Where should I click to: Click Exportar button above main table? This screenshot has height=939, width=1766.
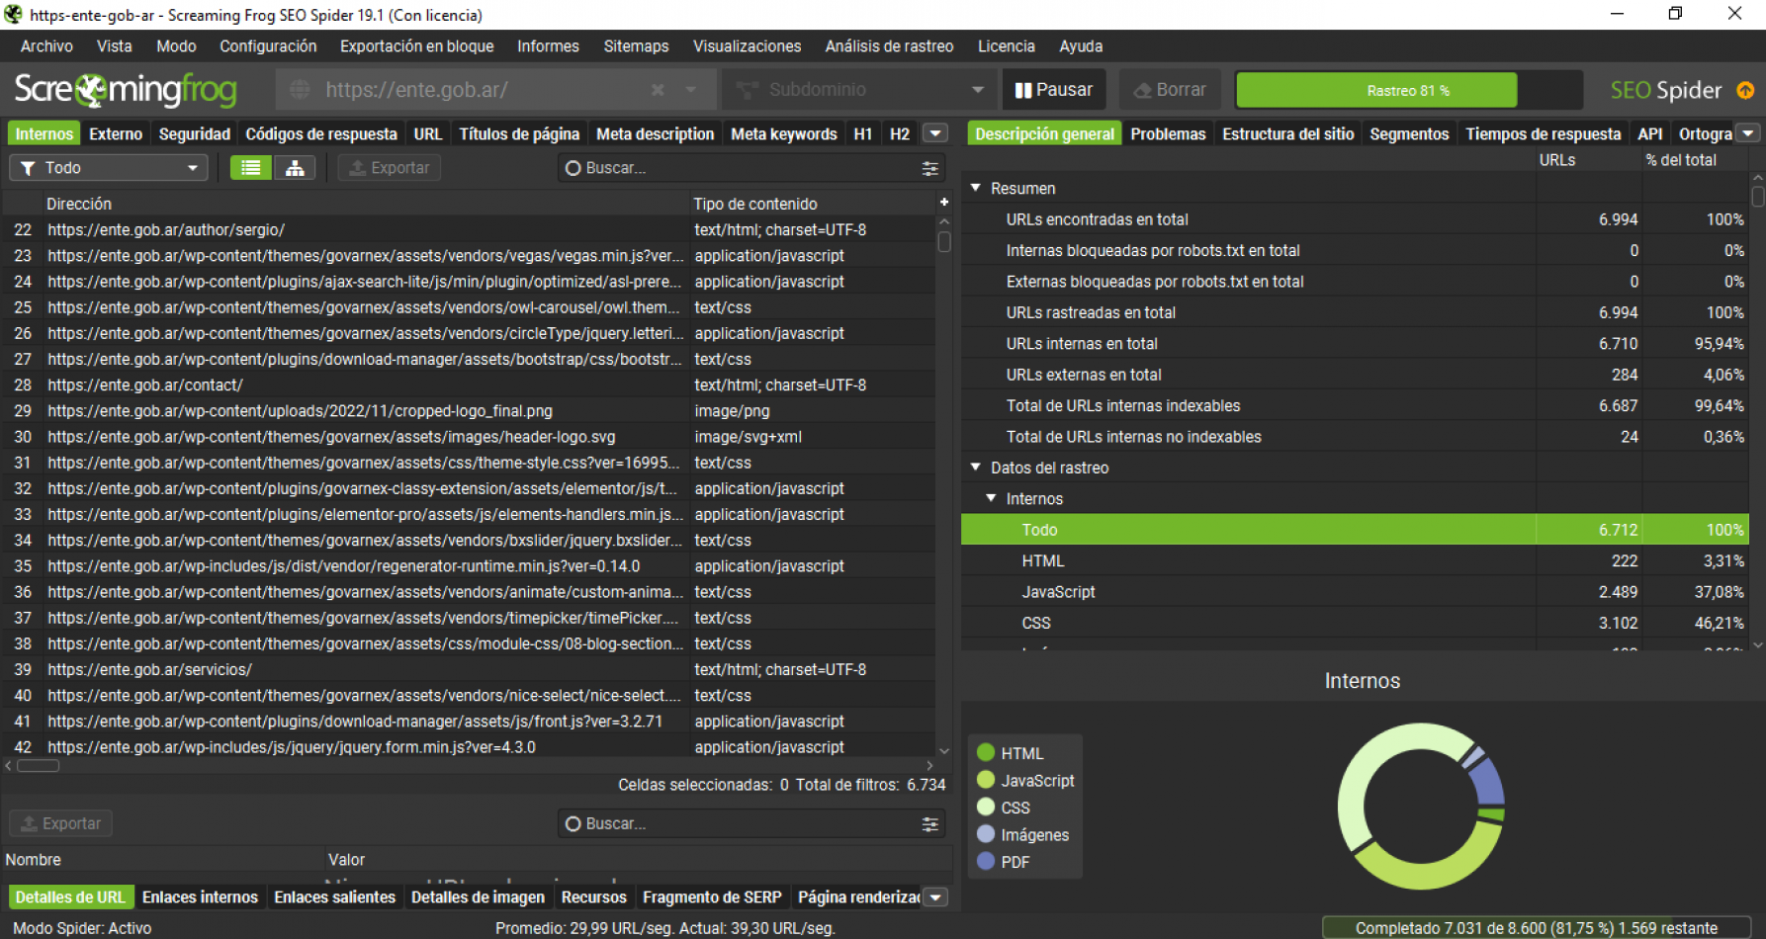(x=389, y=168)
